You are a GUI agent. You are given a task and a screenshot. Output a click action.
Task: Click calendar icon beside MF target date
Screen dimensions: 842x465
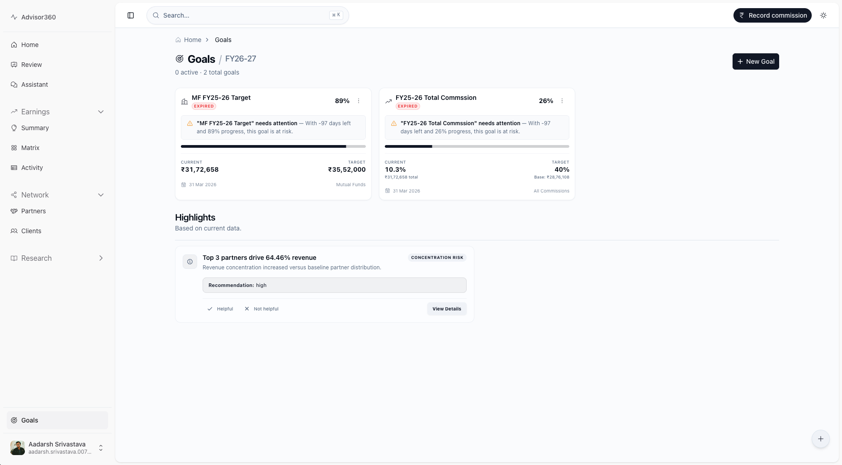(x=184, y=185)
